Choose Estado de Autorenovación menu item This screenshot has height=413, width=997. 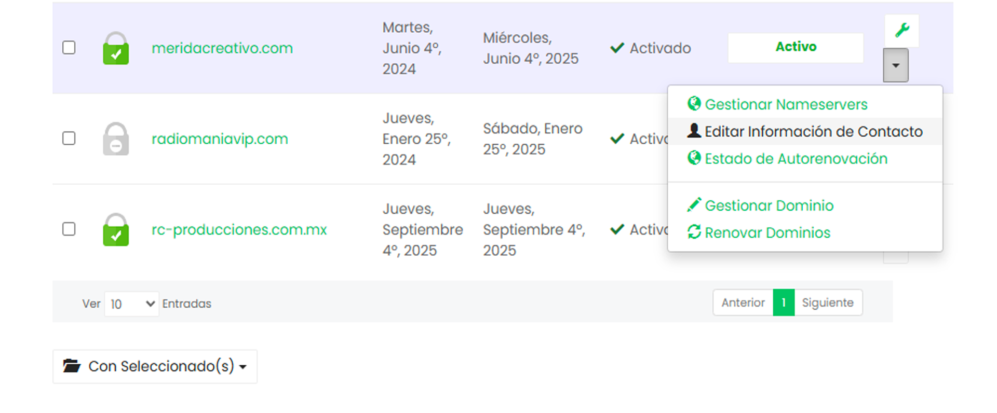click(796, 159)
